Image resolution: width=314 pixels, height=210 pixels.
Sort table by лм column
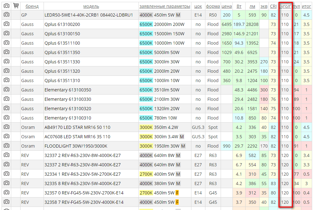[252, 7]
